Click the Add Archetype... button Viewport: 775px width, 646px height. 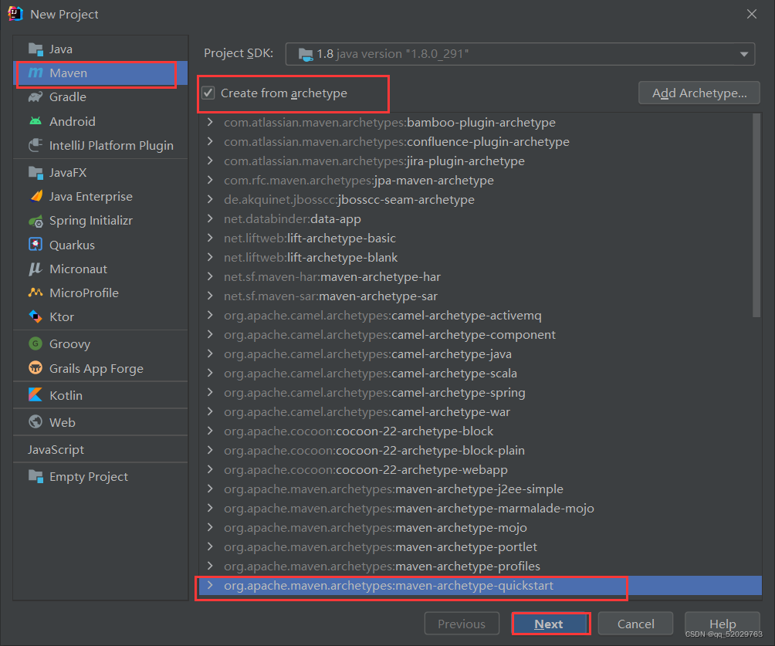pyautogui.click(x=699, y=93)
